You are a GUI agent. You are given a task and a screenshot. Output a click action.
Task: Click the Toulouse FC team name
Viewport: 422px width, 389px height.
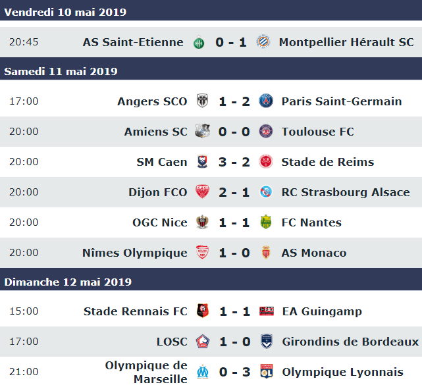(317, 132)
